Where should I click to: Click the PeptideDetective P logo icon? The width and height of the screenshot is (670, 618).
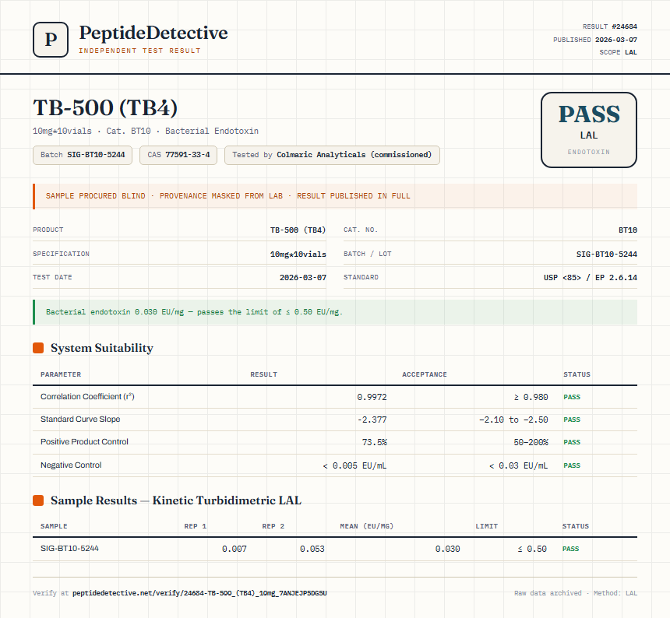(51, 40)
